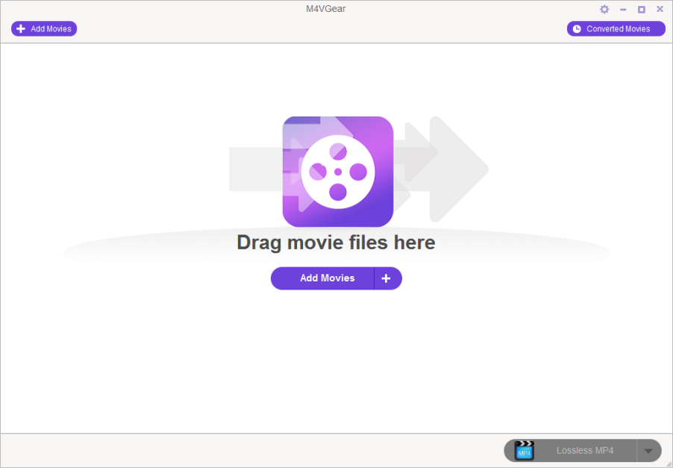Screen dimensions: 673x468
Task: Click the clock icon on Converted Movies
Action: (577, 29)
